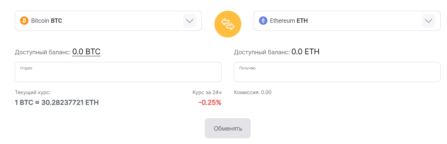Expand the Ethereum ETH chevron arrow
This screenshot has height=144, width=447.
pyautogui.click(x=429, y=21)
